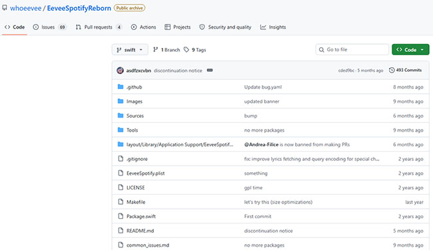
Task: Open the something commit message
Action: tap(256, 174)
